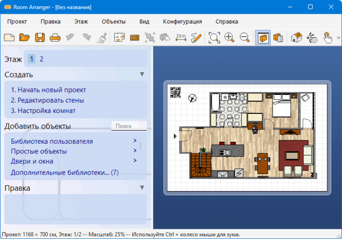Screen dimensions: 342x239
Task: Open the Конфигурация menu
Action: 182,22
